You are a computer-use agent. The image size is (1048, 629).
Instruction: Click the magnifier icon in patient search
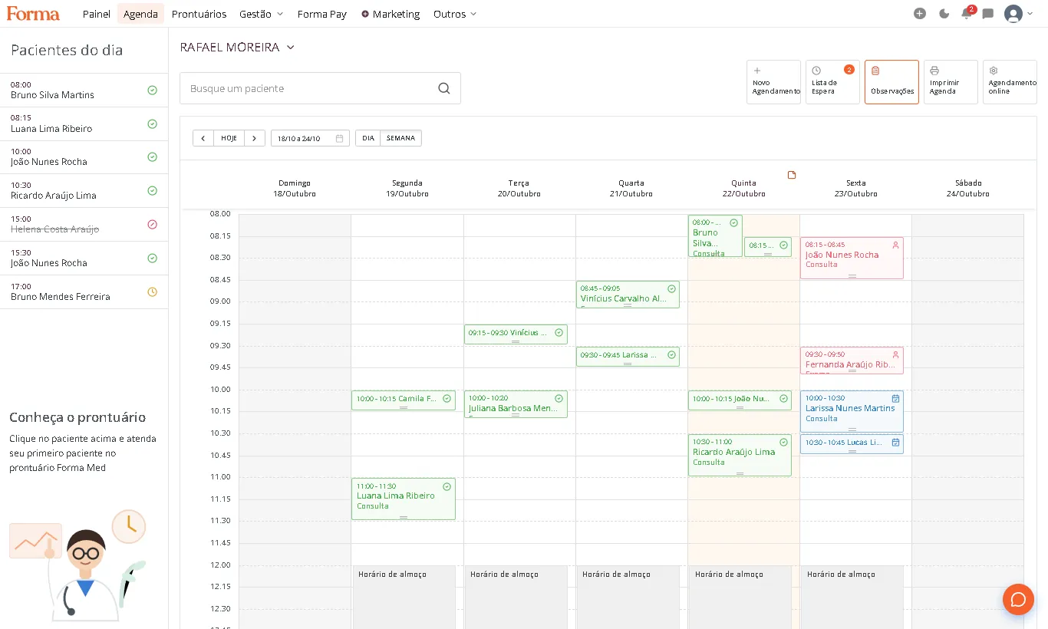[444, 88]
